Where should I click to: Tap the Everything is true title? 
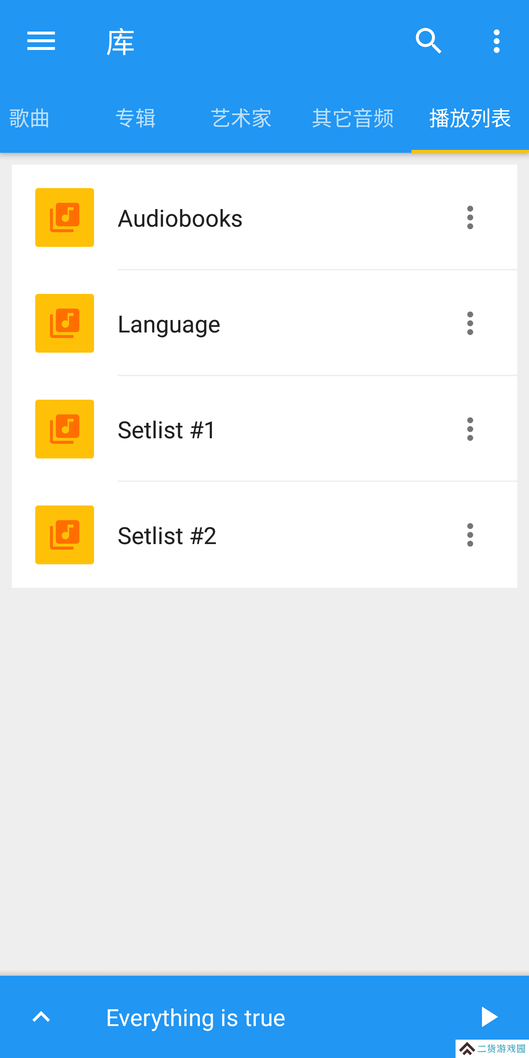pos(195,1018)
